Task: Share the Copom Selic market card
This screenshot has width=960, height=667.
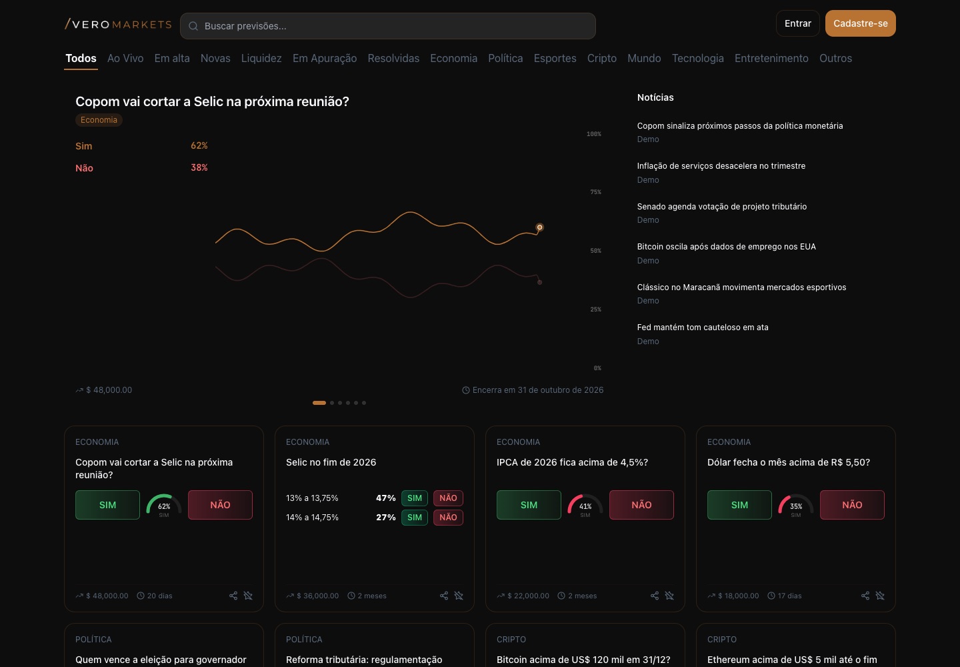Action: (233, 596)
